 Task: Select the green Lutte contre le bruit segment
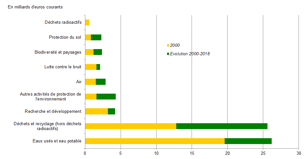pos(98,67)
